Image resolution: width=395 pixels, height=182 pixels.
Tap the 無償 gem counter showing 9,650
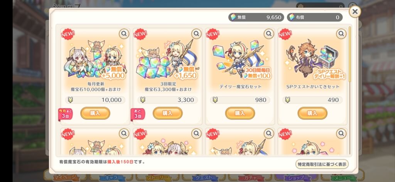(256, 17)
